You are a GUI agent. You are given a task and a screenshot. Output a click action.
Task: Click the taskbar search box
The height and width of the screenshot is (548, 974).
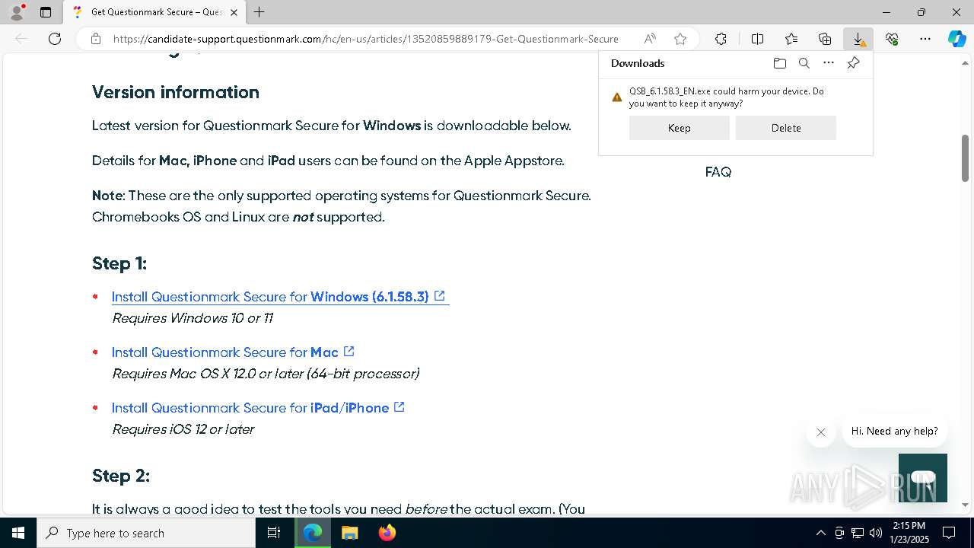146,533
